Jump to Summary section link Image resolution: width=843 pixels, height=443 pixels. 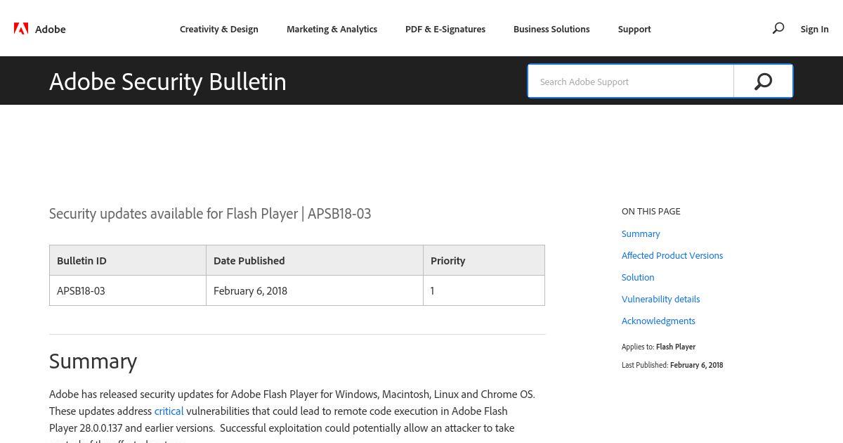641,233
